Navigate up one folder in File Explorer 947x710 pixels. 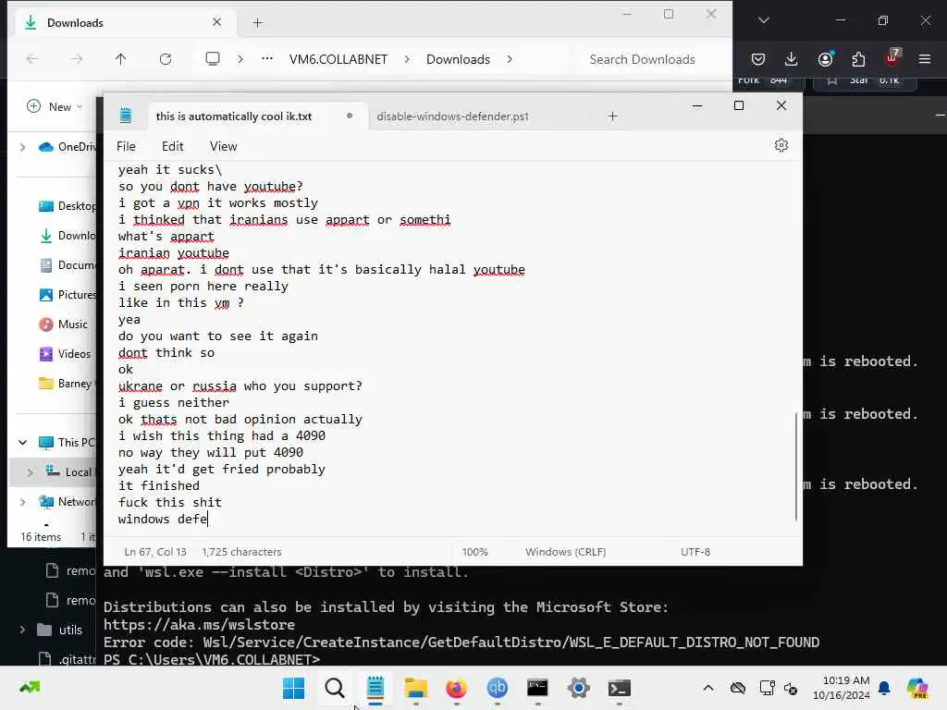pos(121,59)
